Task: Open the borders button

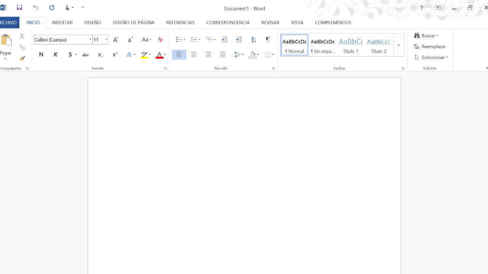Action: coord(268,54)
